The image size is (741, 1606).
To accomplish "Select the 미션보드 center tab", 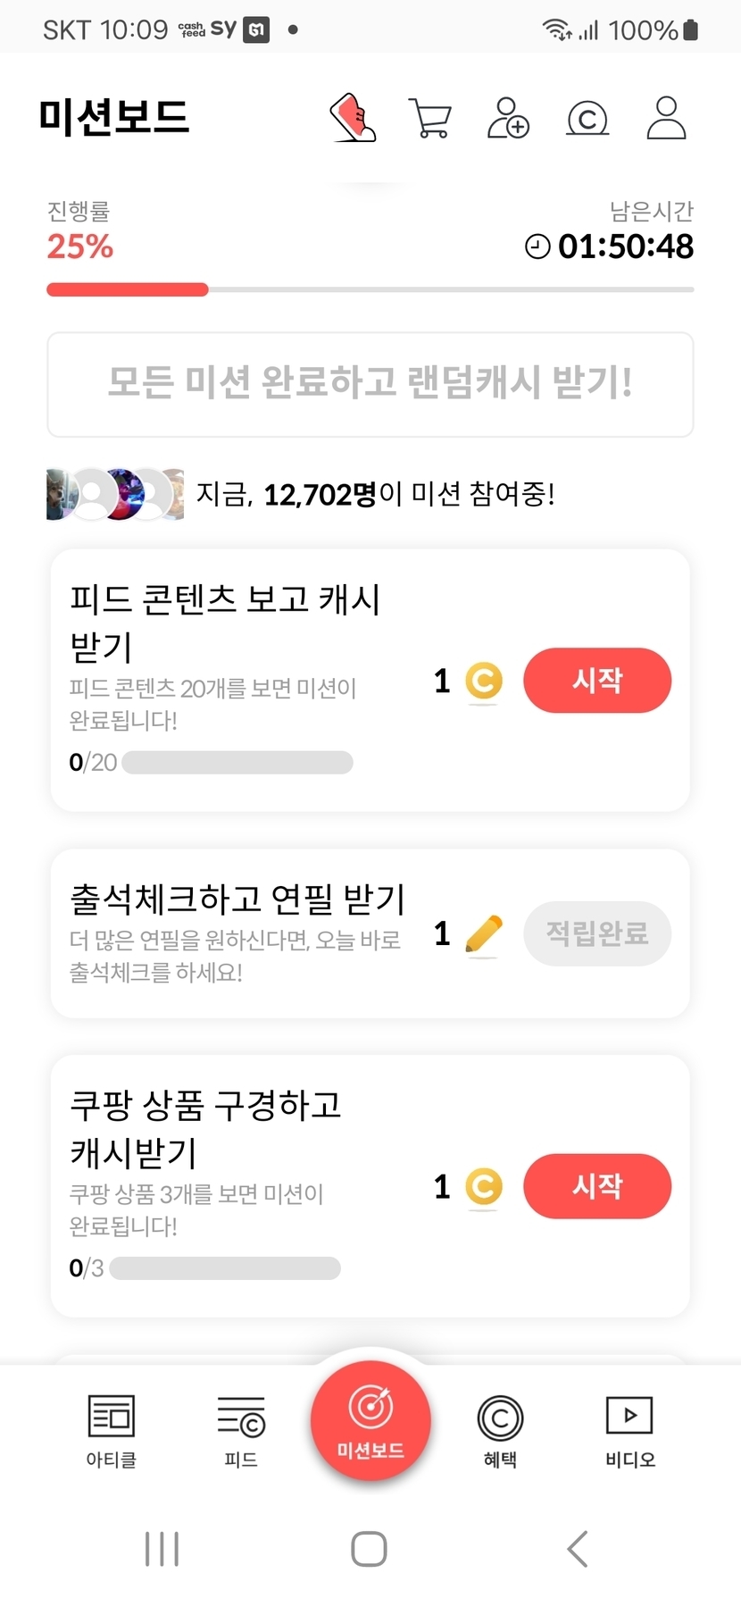I will pos(370,1420).
